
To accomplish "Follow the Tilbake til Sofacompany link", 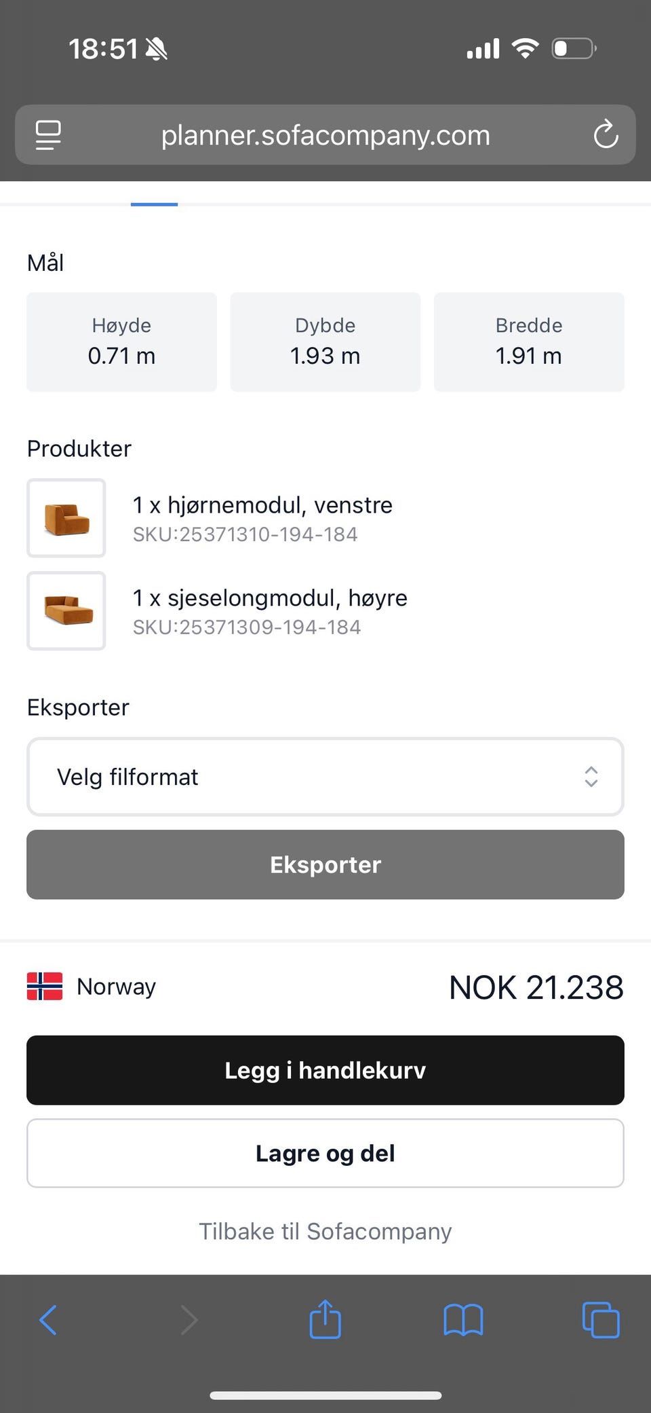I will click(x=325, y=1231).
